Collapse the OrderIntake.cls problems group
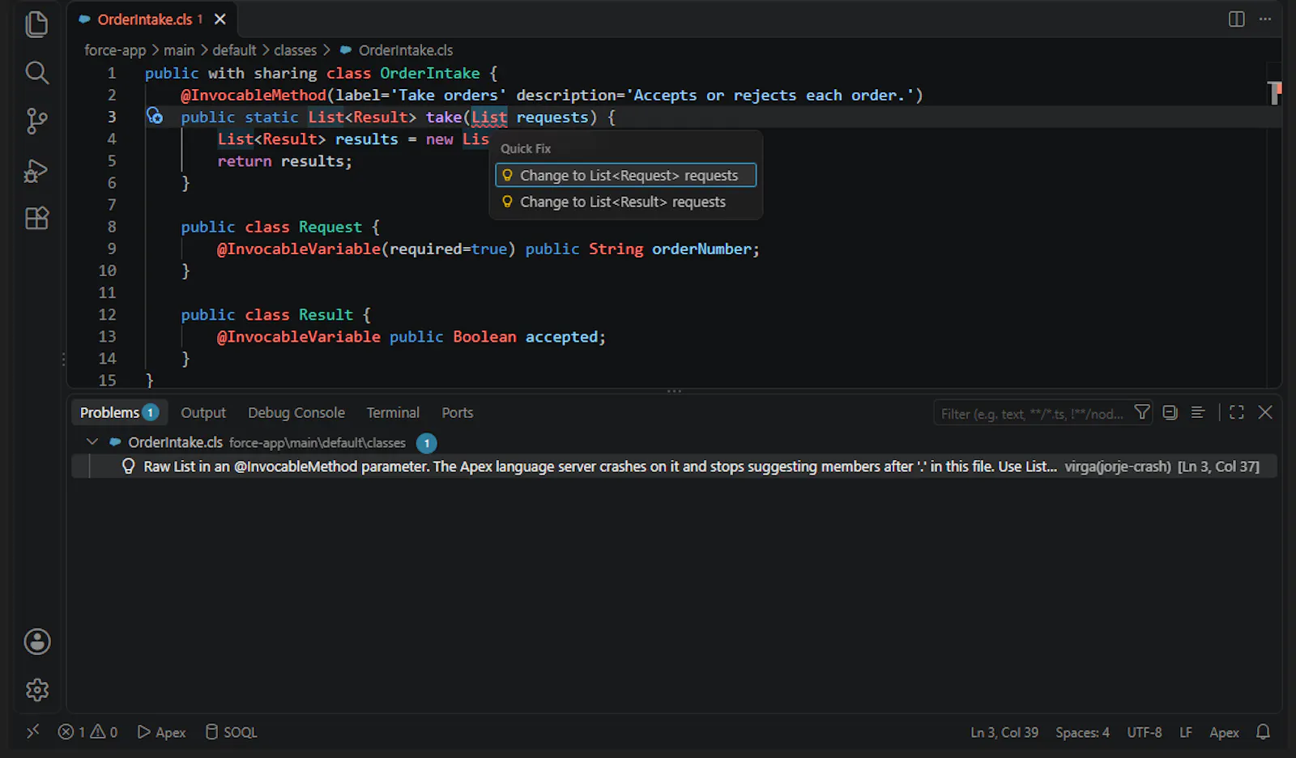Image resolution: width=1296 pixels, height=758 pixels. coord(92,442)
